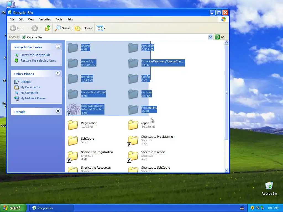Click the Go button beside address bar
The width and height of the screenshot is (283, 212).
click(220, 37)
